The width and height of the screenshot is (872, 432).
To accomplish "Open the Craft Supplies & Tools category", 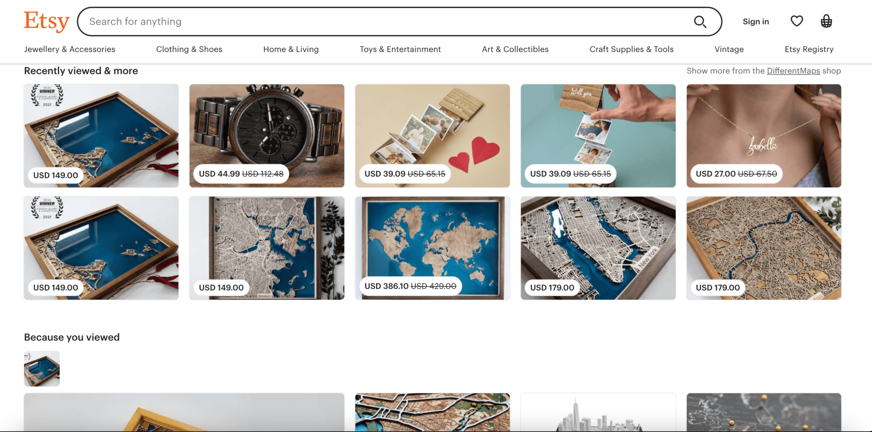I will coord(631,49).
